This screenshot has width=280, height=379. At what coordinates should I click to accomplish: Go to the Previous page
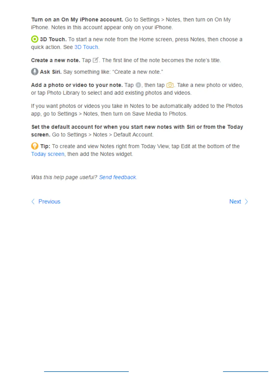point(49,202)
